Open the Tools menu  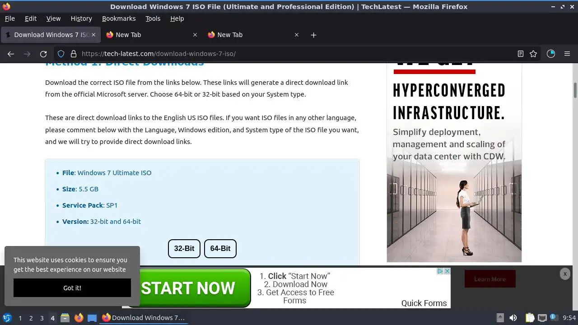(153, 19)
